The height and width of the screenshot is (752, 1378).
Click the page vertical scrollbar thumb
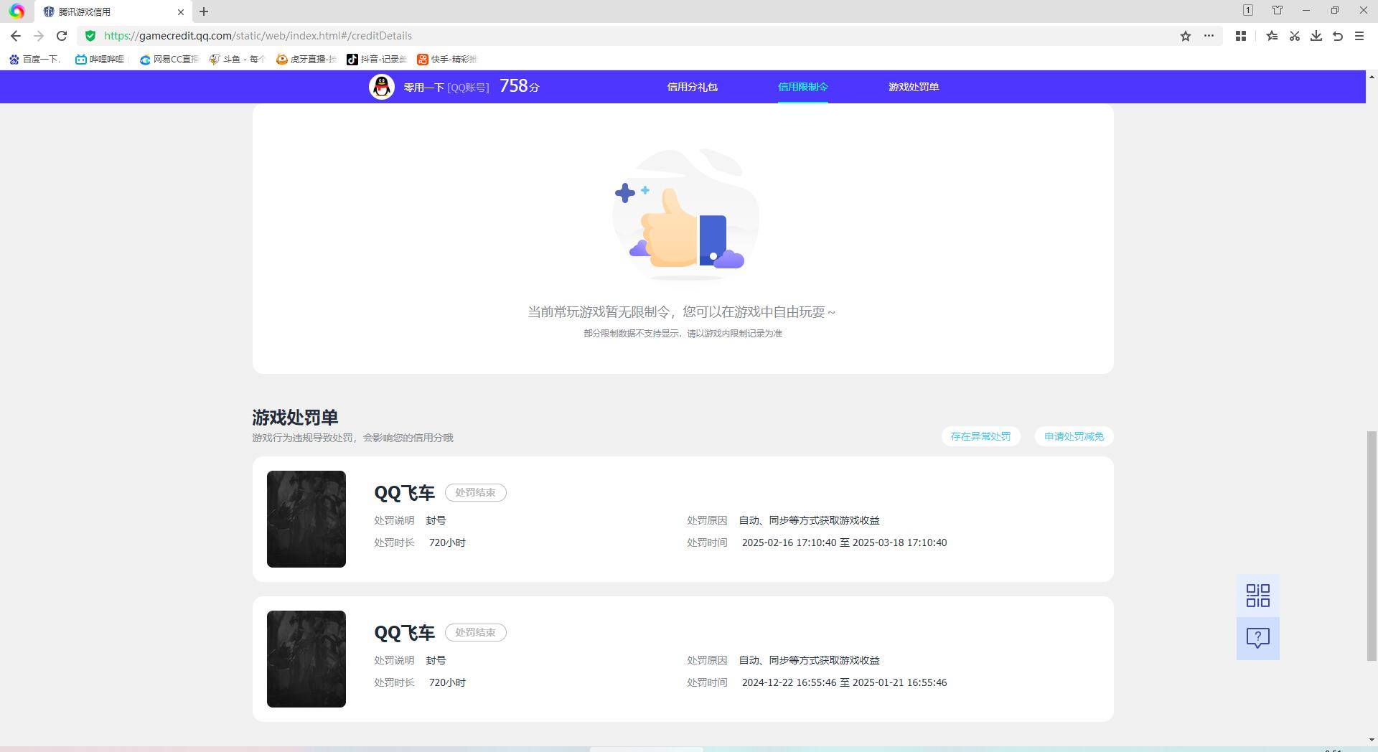(x=1372, y=545)
